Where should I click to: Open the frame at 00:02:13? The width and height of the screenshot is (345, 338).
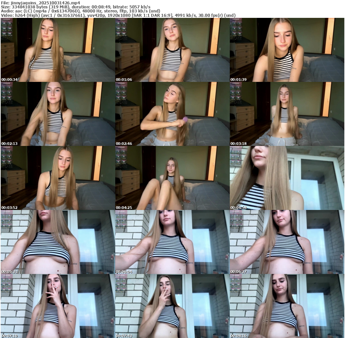click(x=58, y=114)
